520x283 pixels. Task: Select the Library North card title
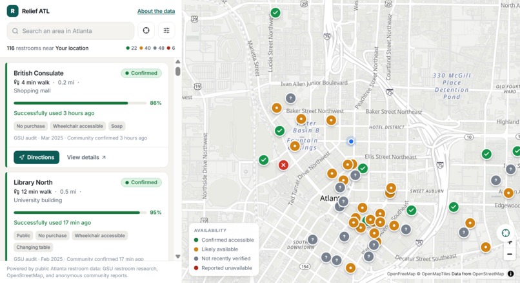(33, 182)
